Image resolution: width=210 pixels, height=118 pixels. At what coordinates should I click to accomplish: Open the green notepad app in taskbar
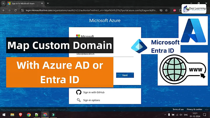tap(37, 115)
